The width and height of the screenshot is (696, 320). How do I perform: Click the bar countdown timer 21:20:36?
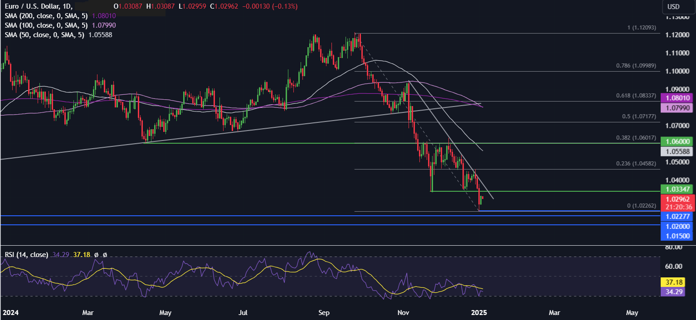(679, 207)
